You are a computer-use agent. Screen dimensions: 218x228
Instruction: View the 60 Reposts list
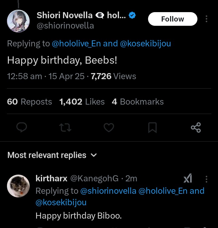click(x=29, y=102)
